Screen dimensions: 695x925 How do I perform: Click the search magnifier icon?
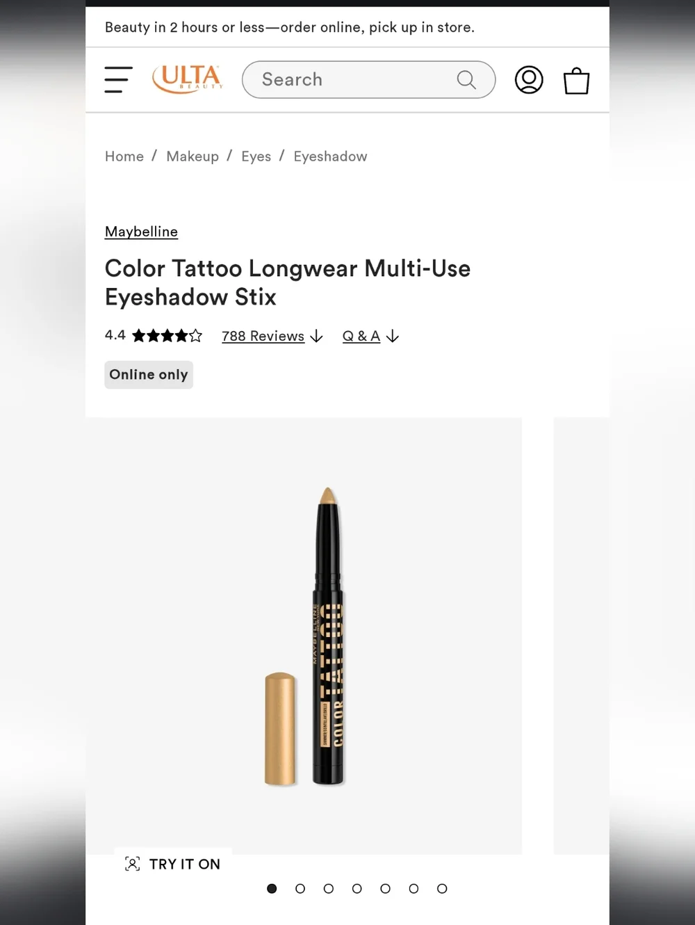coord(466,80)
